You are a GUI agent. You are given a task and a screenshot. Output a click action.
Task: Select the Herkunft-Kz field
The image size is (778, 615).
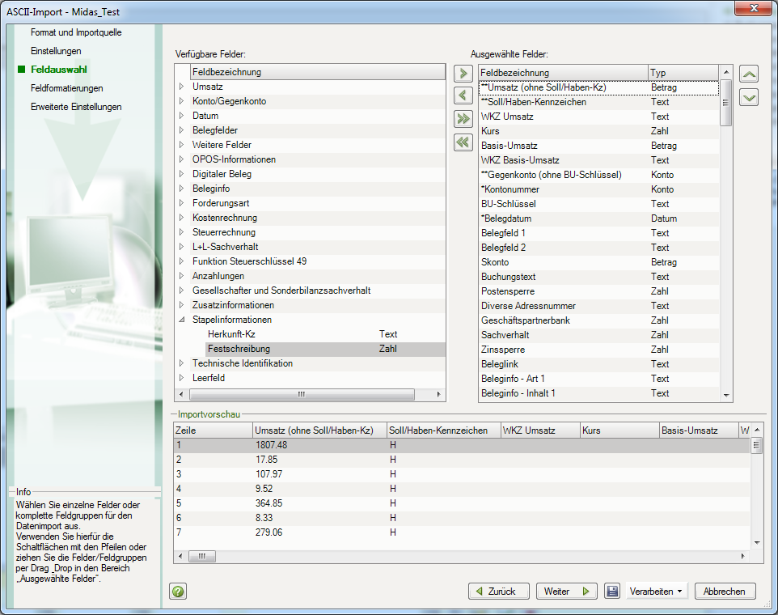pos(230,334)
